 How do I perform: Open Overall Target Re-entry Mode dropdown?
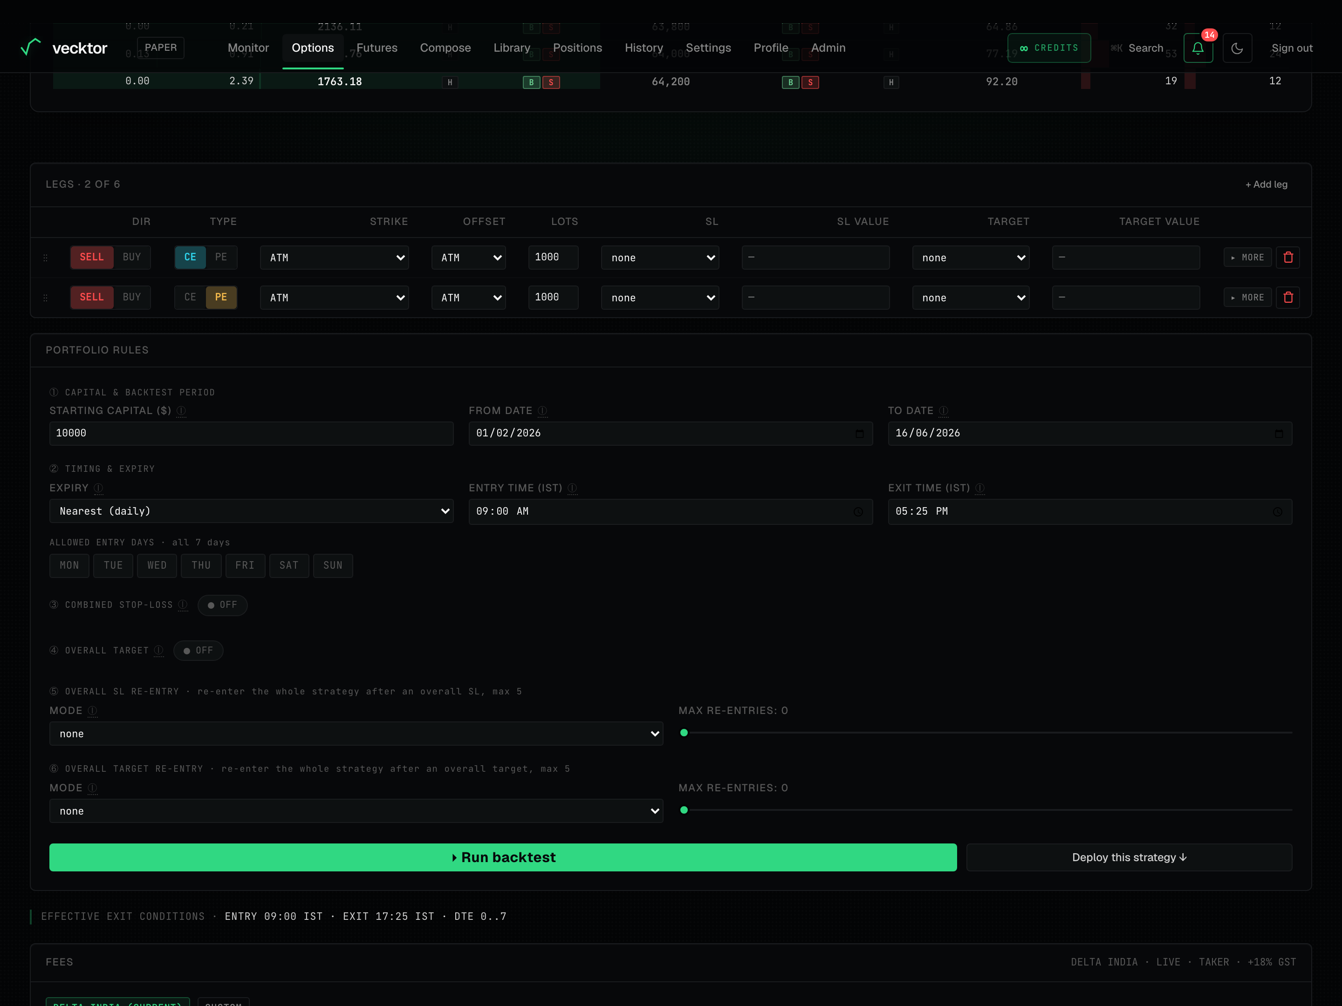coord(356,811)
